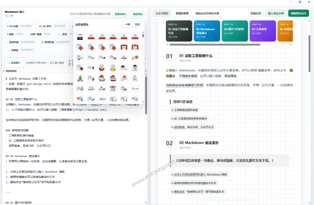The width and height of the screenshot is (314, 205).
Task: Open the 表情包管理 tab
Action: coord(182,14)
